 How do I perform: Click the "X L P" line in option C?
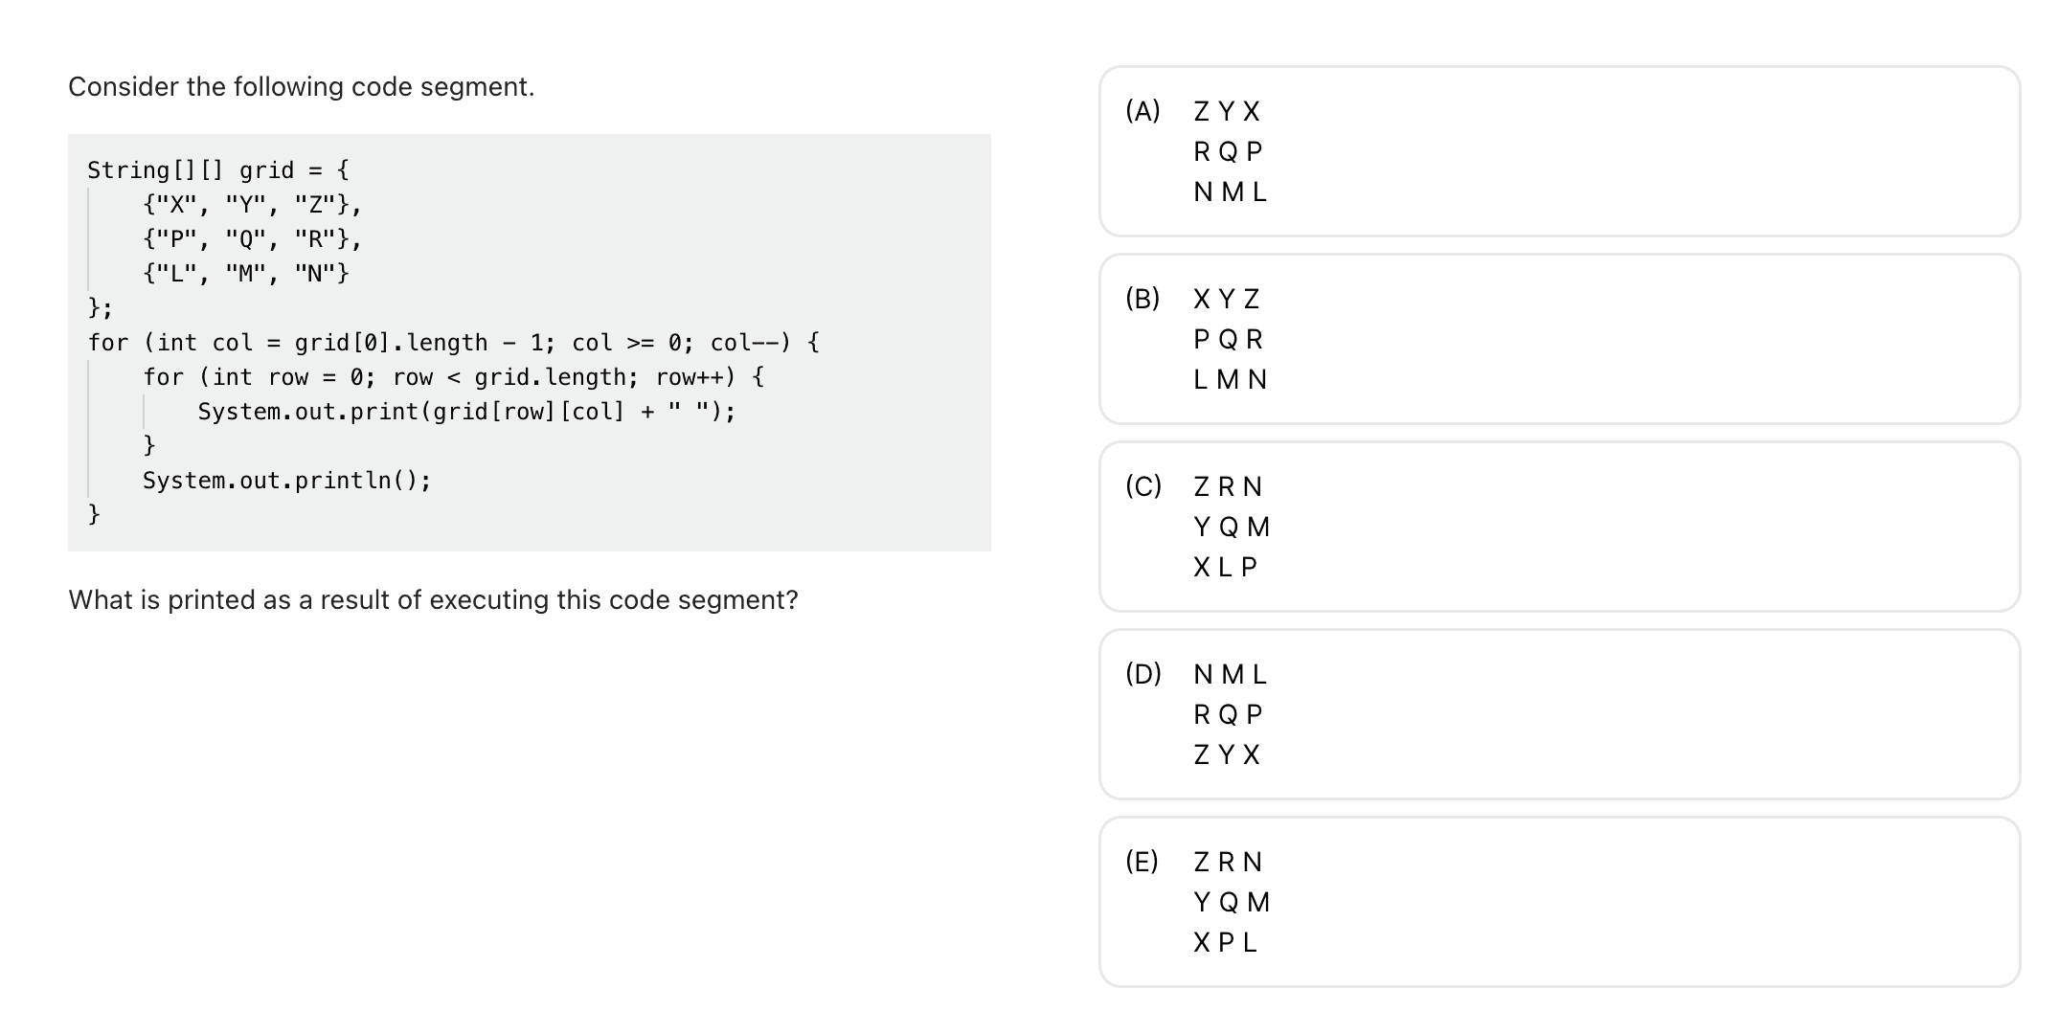click(x=1226, y=568)
